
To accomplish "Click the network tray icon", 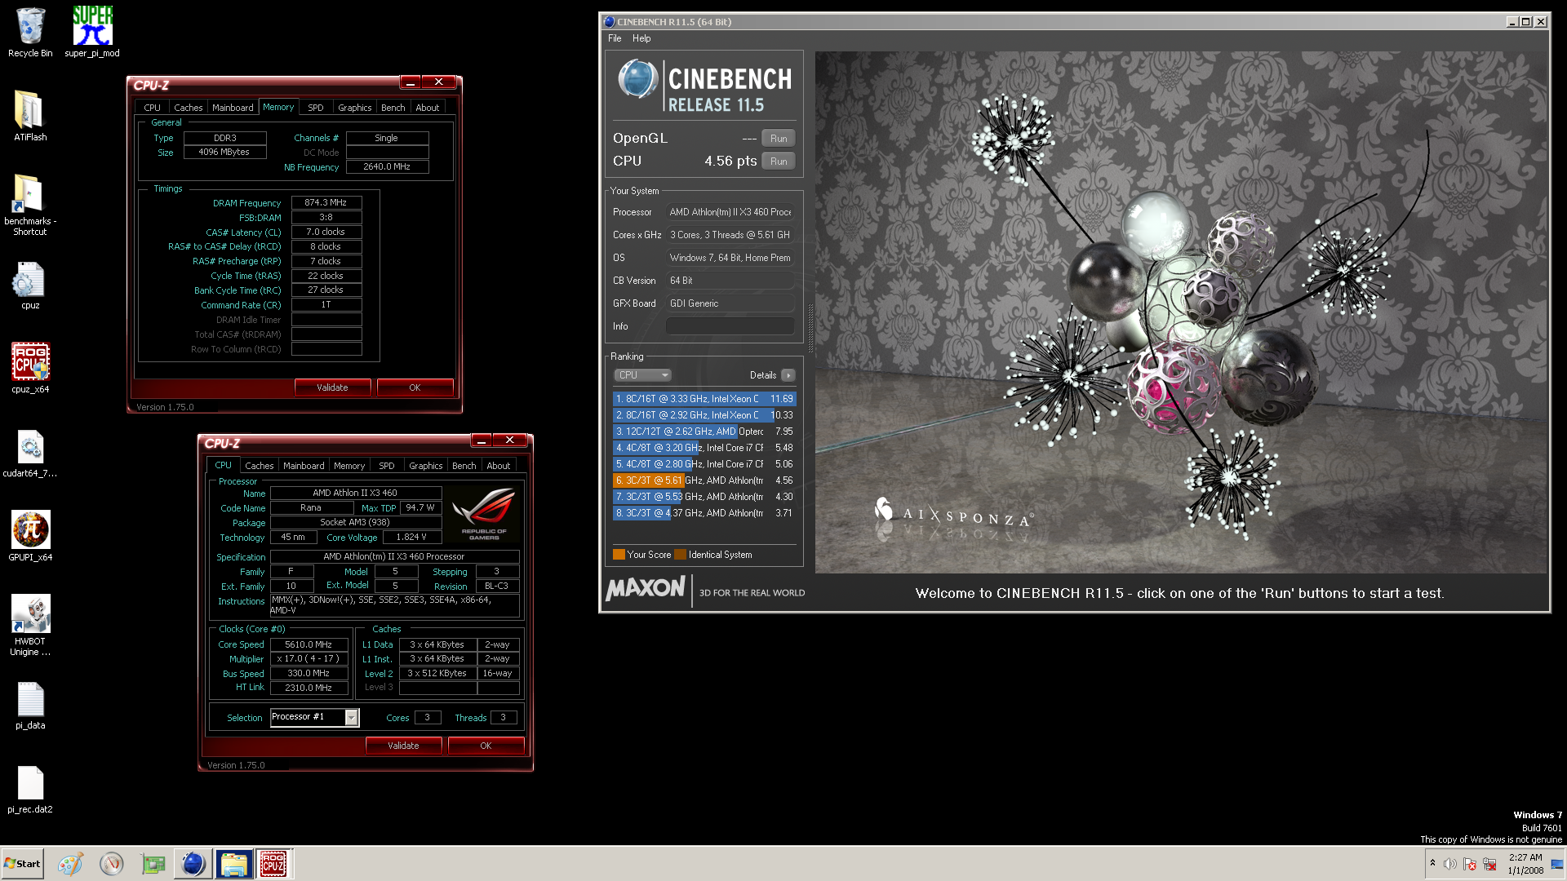I will pyautogui.click(x=1489, y=864).
